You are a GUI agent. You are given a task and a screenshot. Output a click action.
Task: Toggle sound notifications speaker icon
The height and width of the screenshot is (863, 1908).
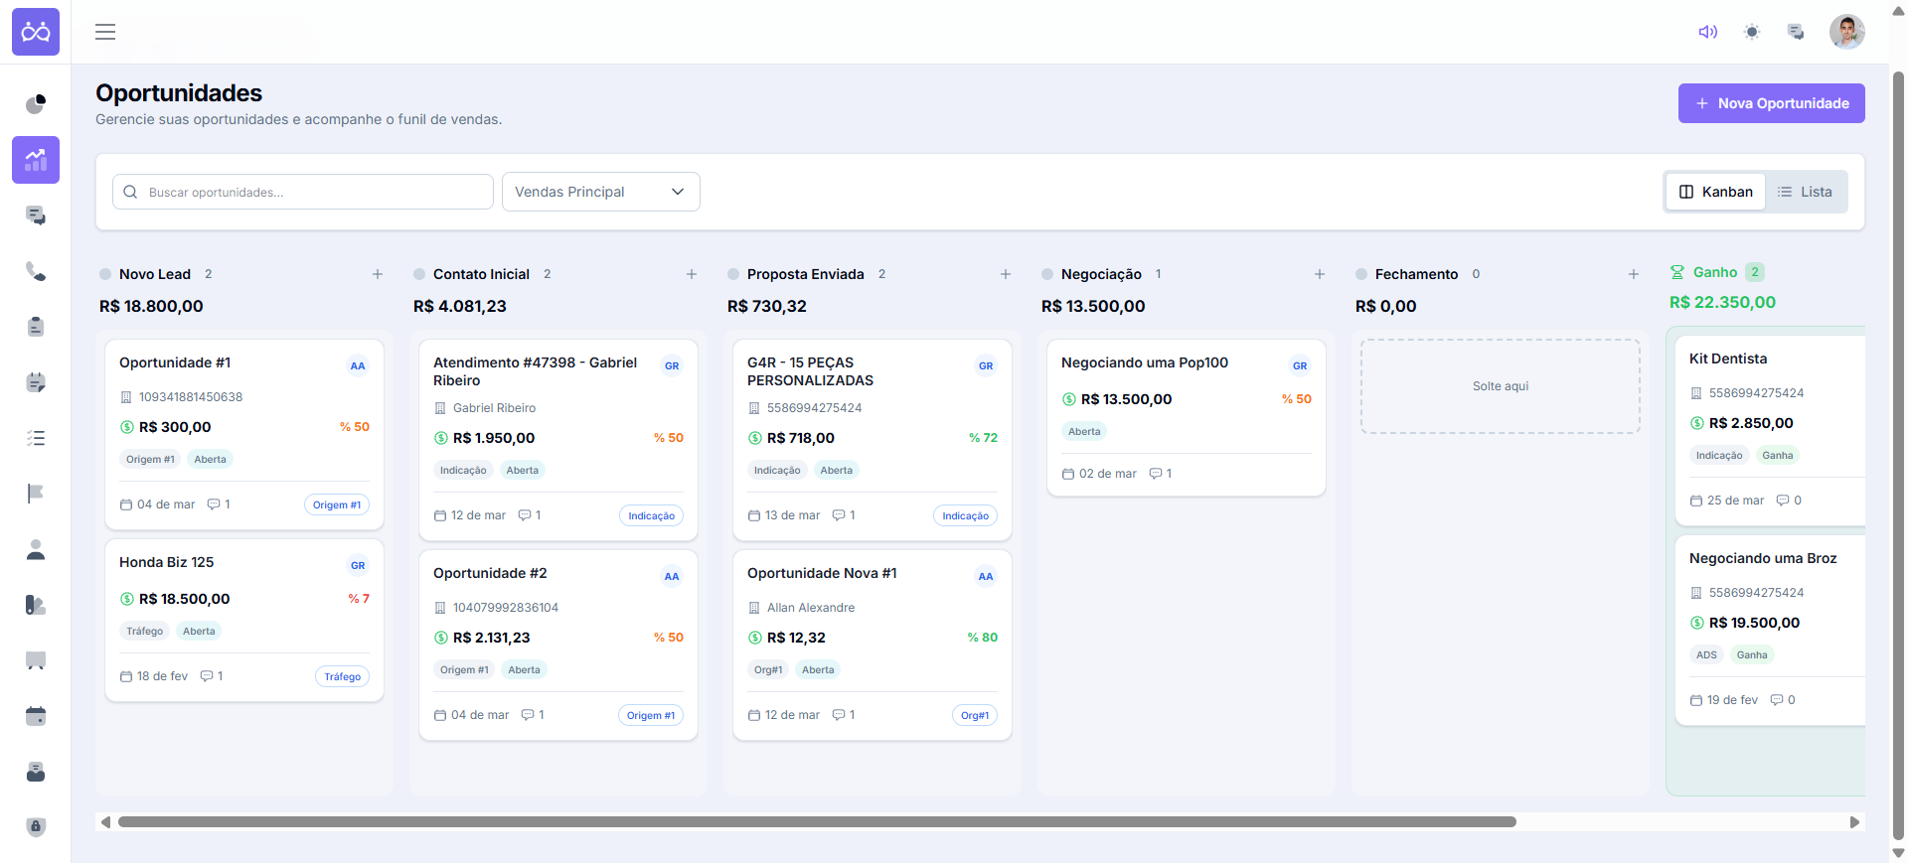(x=1707, y=32)
